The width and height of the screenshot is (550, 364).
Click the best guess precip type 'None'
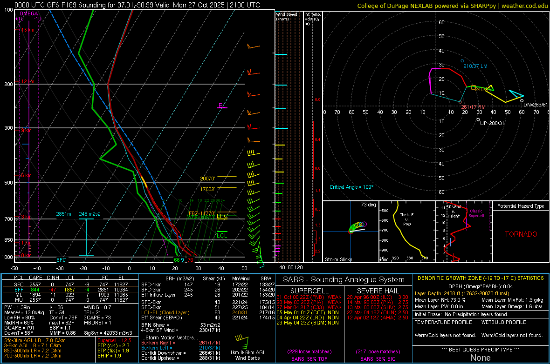(480, 357)
